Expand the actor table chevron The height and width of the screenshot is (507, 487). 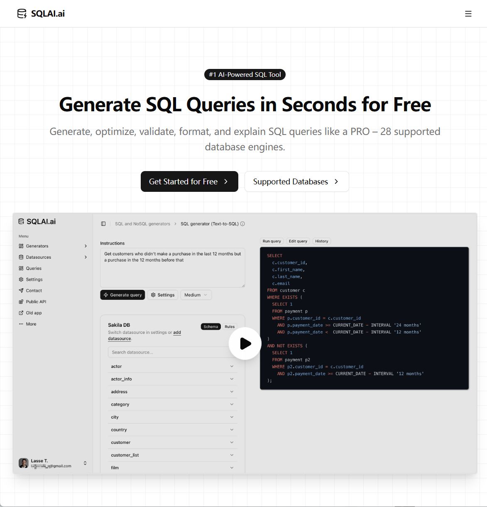pyautogui.click(x=232, y=366)
